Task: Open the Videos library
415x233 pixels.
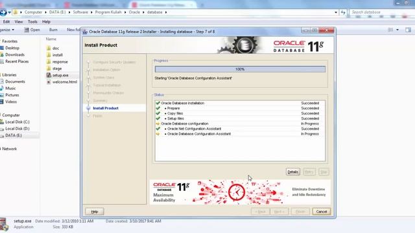Action: click(x=11, y=102)
